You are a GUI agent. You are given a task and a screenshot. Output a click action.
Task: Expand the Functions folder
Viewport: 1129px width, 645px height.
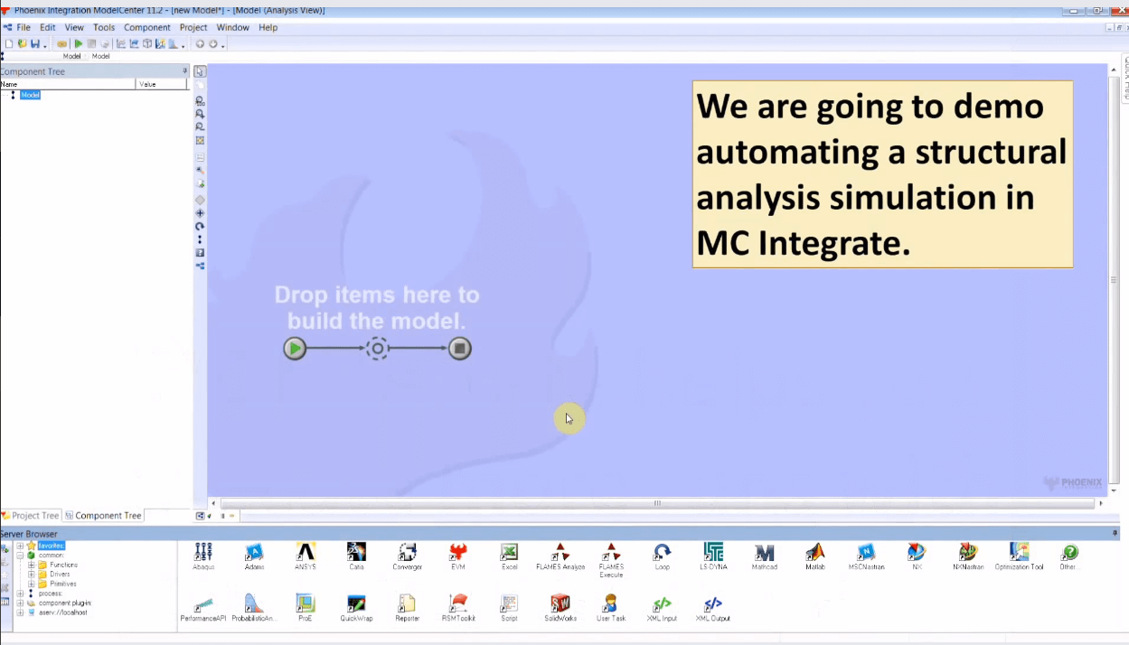click(x=31, y=565)
